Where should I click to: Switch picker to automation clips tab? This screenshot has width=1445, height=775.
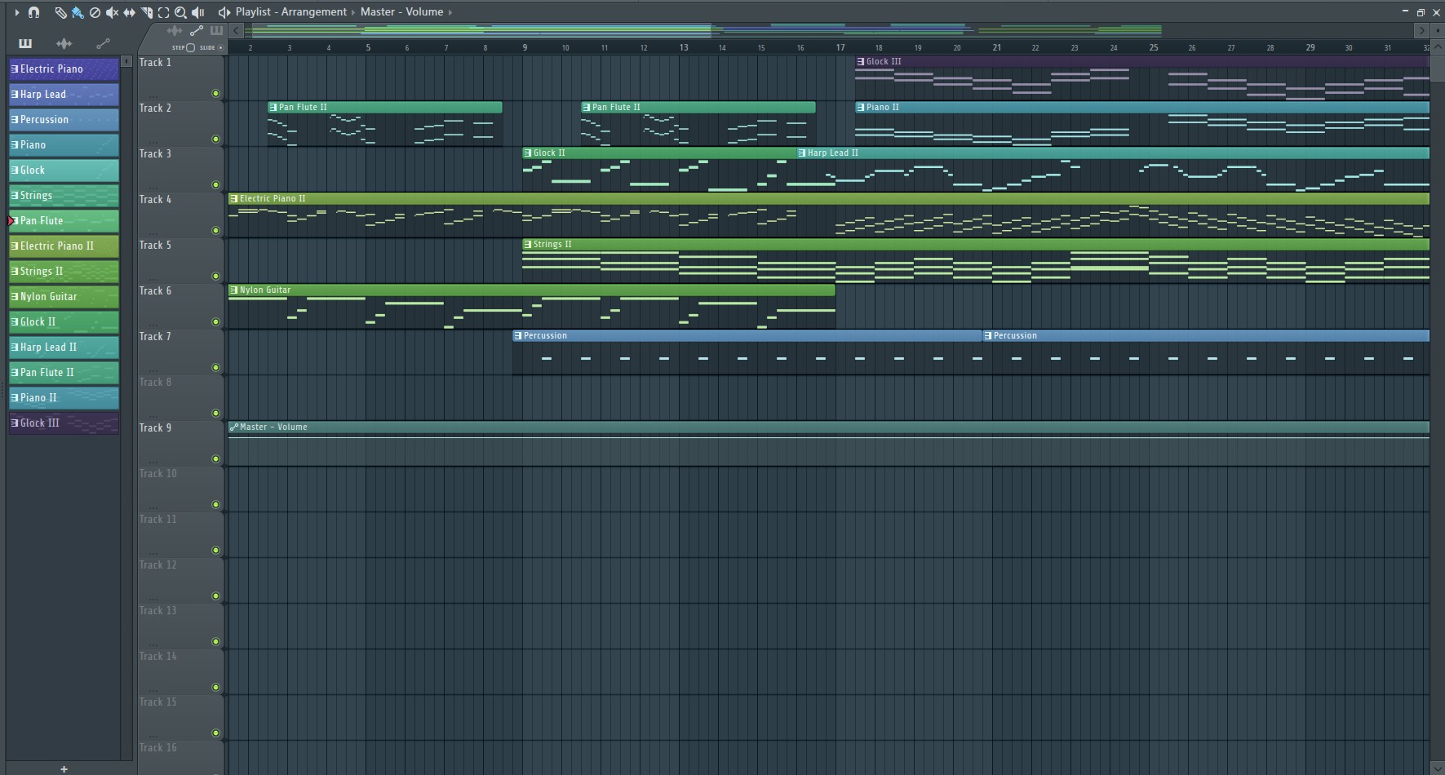point(103,43)
